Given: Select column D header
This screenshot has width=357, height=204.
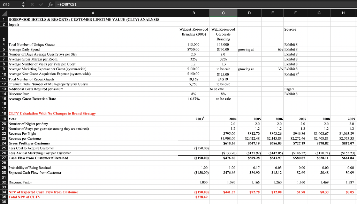Looking at the screenshot, I should point(249,13).
